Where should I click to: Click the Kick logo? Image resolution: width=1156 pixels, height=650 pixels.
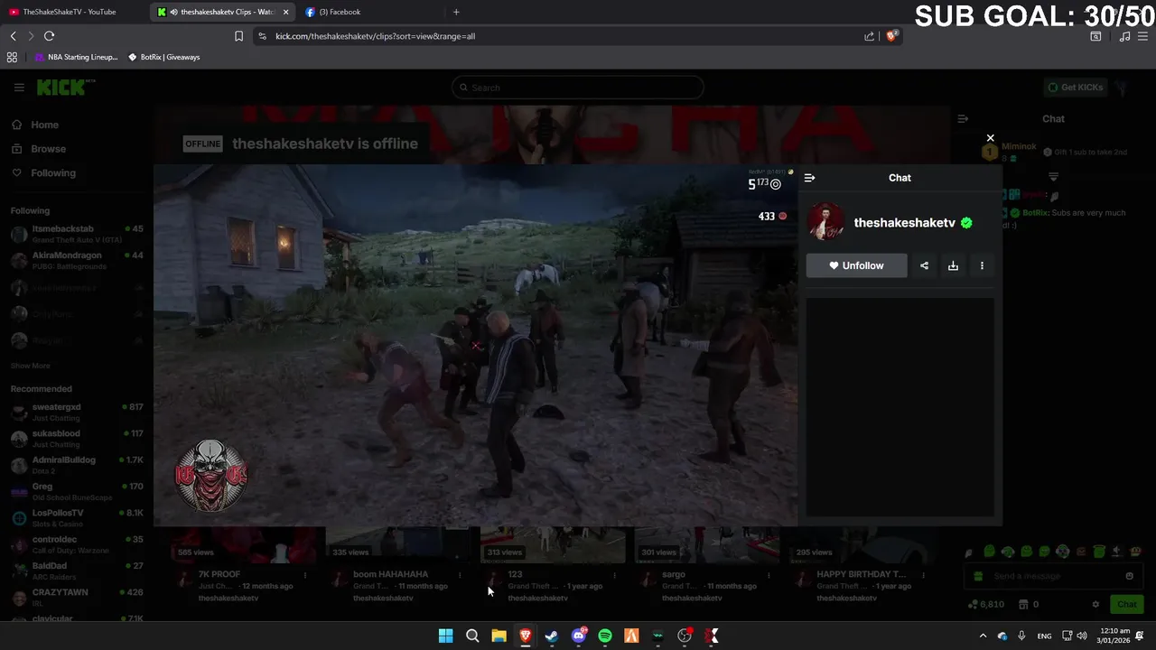(65, 88)
